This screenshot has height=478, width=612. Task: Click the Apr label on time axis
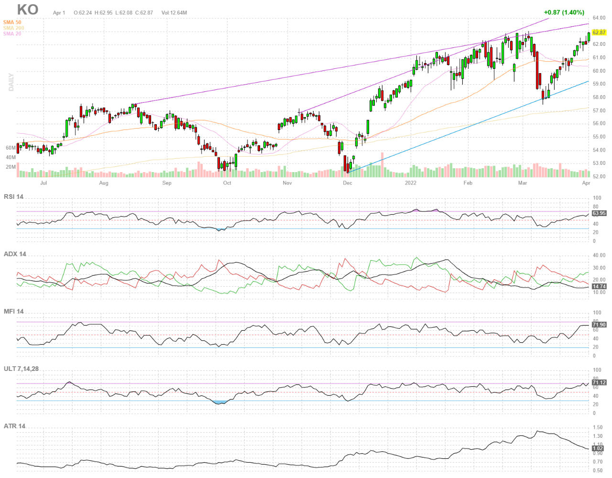tap(586, 183)
